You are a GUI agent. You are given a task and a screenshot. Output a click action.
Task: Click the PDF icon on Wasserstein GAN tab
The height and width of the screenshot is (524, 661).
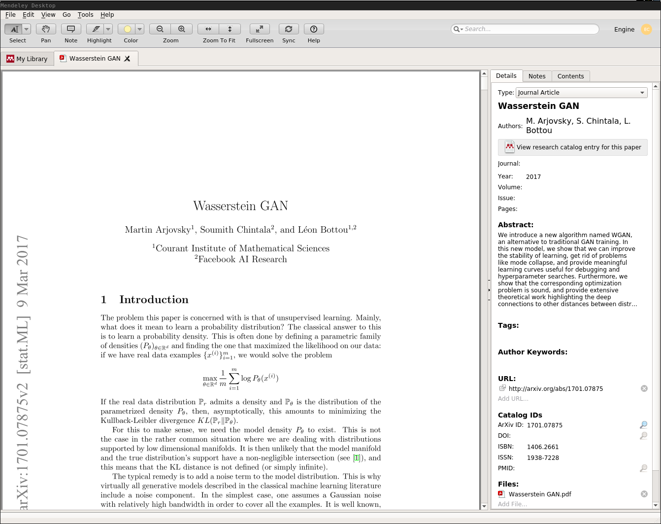63,58
